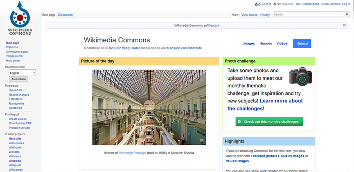The width and height of the screenshot is (354, 172).
Task: Go to Videos media section
Action: [282, 44]
